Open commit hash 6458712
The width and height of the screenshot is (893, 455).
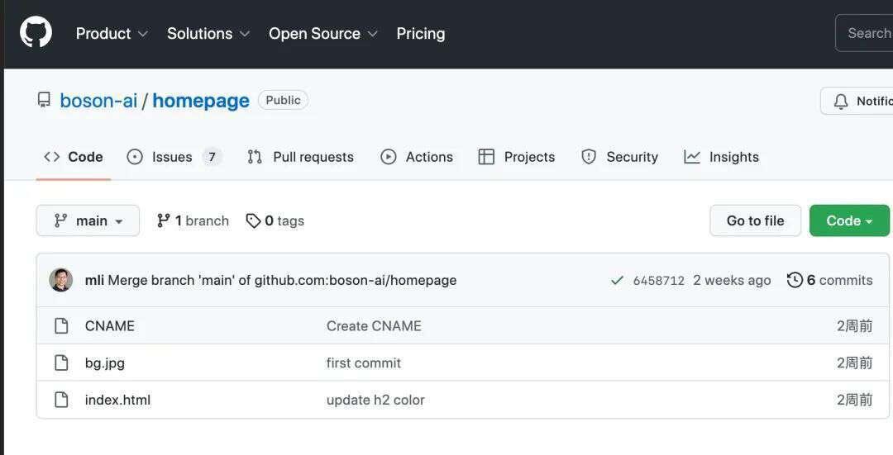coord(658,281)
